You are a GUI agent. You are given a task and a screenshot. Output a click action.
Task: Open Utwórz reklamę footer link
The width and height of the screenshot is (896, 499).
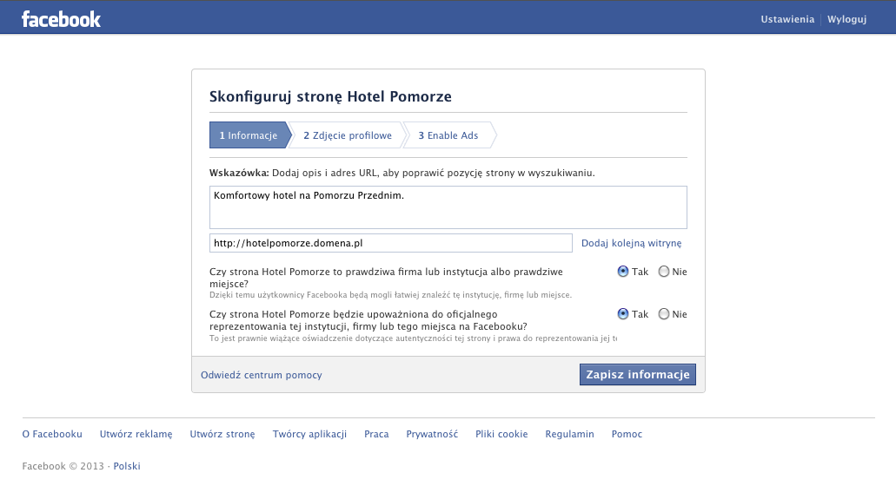(x=136, y=434)
